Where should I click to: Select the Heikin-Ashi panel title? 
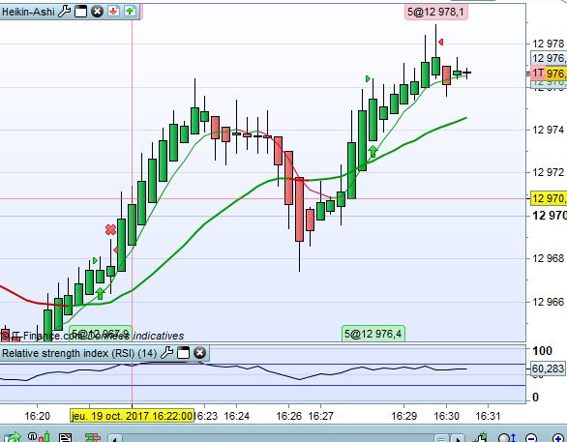click(28, 12)
